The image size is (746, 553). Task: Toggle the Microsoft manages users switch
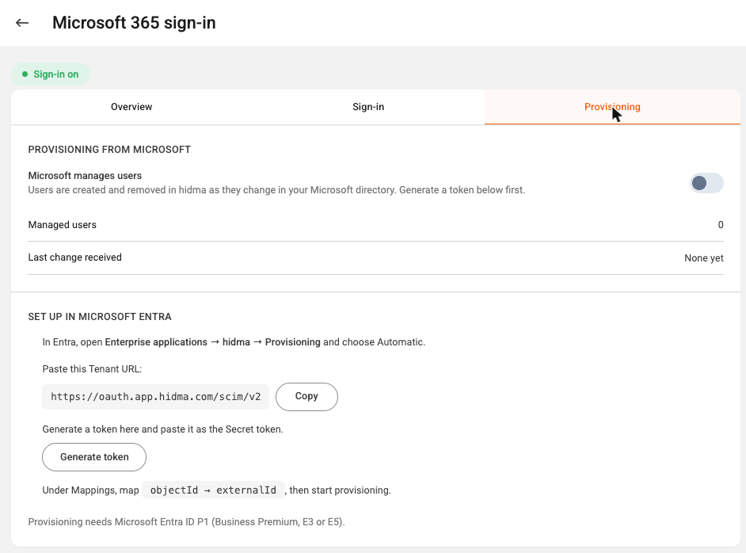(x=706, y=183)
